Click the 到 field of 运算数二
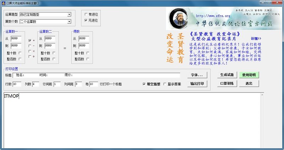This screenshot has height=150, width=284. coord(50,46)
